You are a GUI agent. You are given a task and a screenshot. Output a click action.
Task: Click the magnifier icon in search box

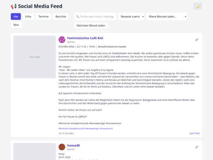click(x=78, y=17)
